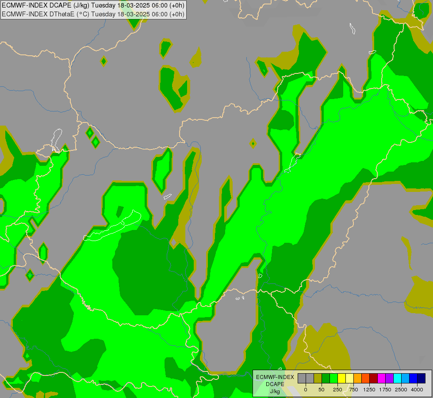The width and height of the screenshot is (433, 398).
Task: Pick the cyan legend swatch
Action: click(397, 379)
